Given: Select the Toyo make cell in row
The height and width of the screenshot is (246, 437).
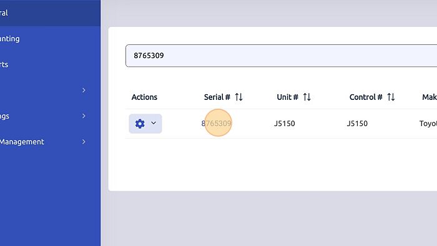Looking at the screenshot, I should (428, 124).
